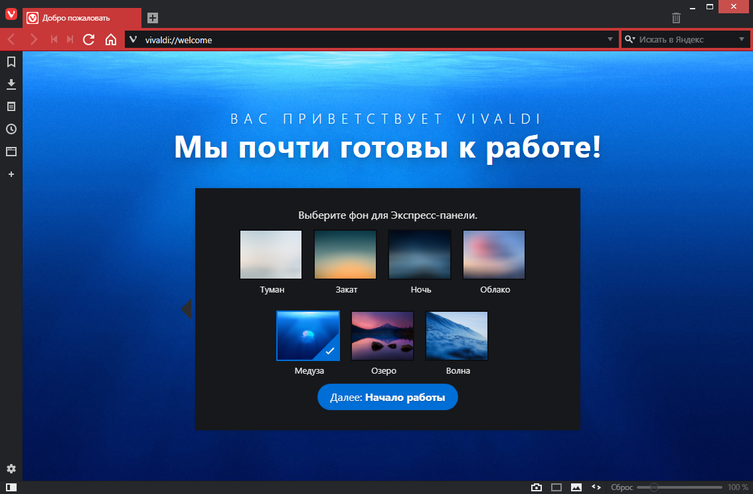Go back with the back arrow
This screenshot has width=753, height=494.
11,39
